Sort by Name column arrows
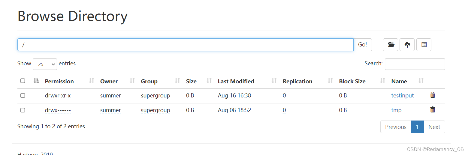 421,80
